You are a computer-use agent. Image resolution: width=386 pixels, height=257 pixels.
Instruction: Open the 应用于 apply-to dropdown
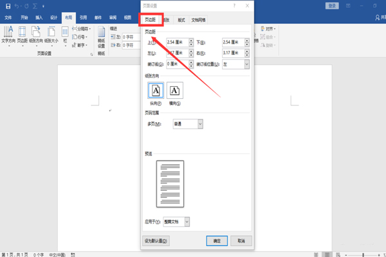(x=187, y=221)
